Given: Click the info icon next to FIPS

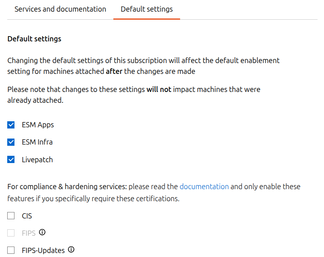Looking at the screenshot, I should click(x=42, y=232).
